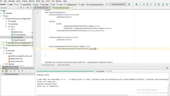This screenshot has width=170, height=96.
Task: Click collapse-all icon in Project panel header
Action: 24,8
